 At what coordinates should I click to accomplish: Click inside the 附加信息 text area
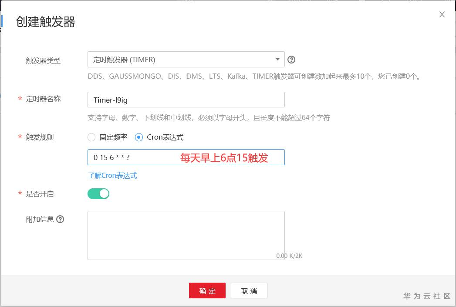pos(183,230)
